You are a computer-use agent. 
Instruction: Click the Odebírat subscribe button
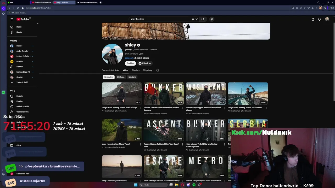(x=130, y=63)
